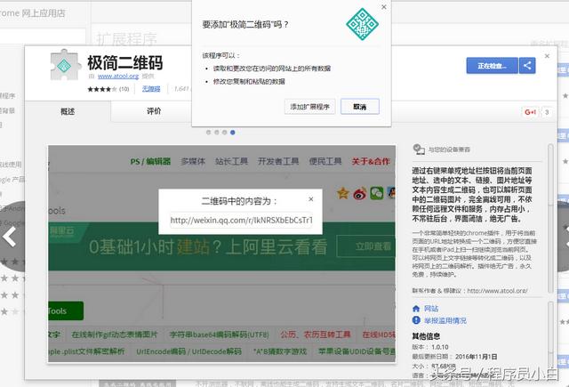
Task: Click 关于&合作 in screenshot menu
Action: pyautogui.click(x=371, y=162)
